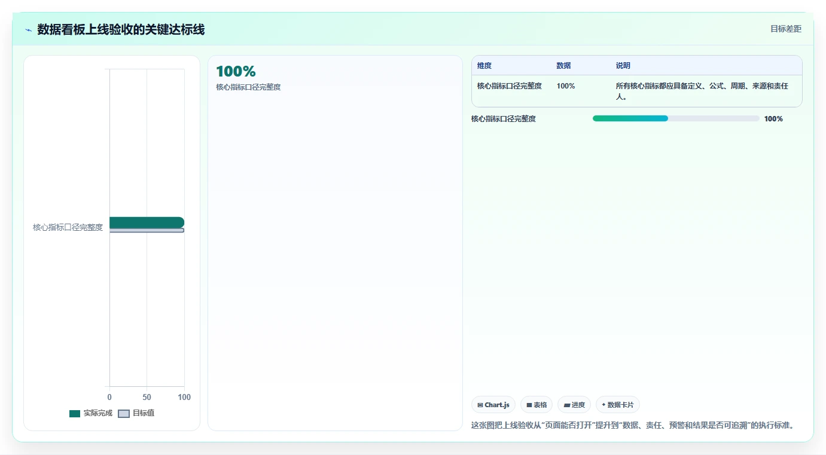The height and width of the screenshot is (455, 826).
Task: Click the icon inside the 进度 chip
Action: 567,405
